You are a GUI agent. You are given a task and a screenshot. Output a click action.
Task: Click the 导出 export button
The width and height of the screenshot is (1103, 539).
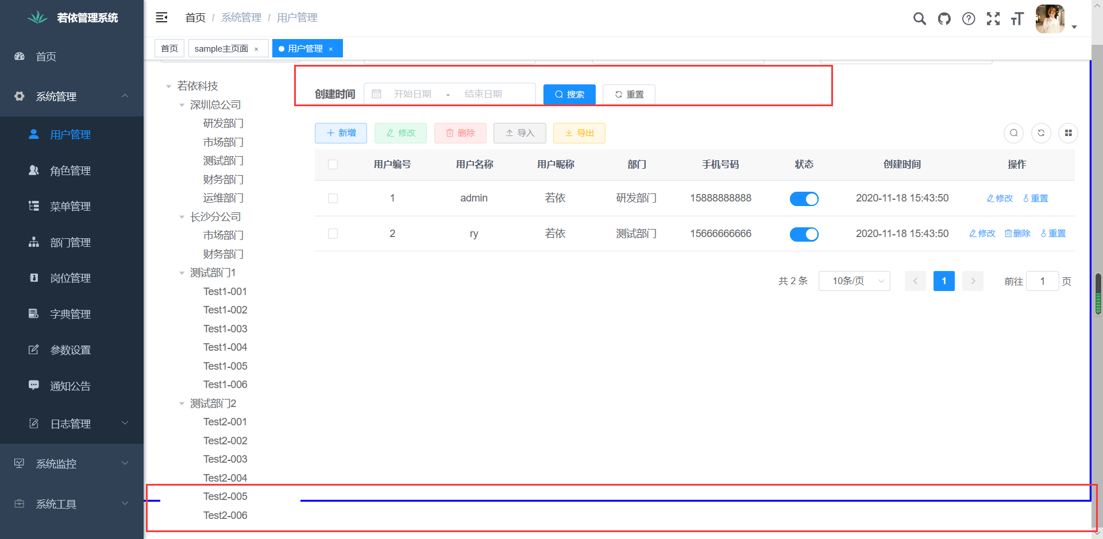point(579,133)
